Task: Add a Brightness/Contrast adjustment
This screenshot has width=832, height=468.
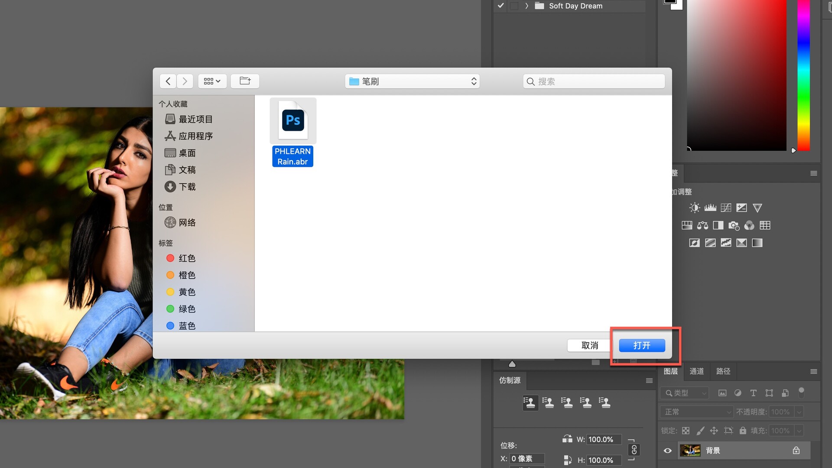Action: (x=695, y=208)
